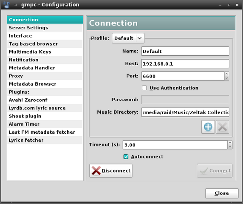The width and height of the screenshot is (243, 204).
Task: Click the Host field showing 192.168.0.1
Action: point(185,64)
